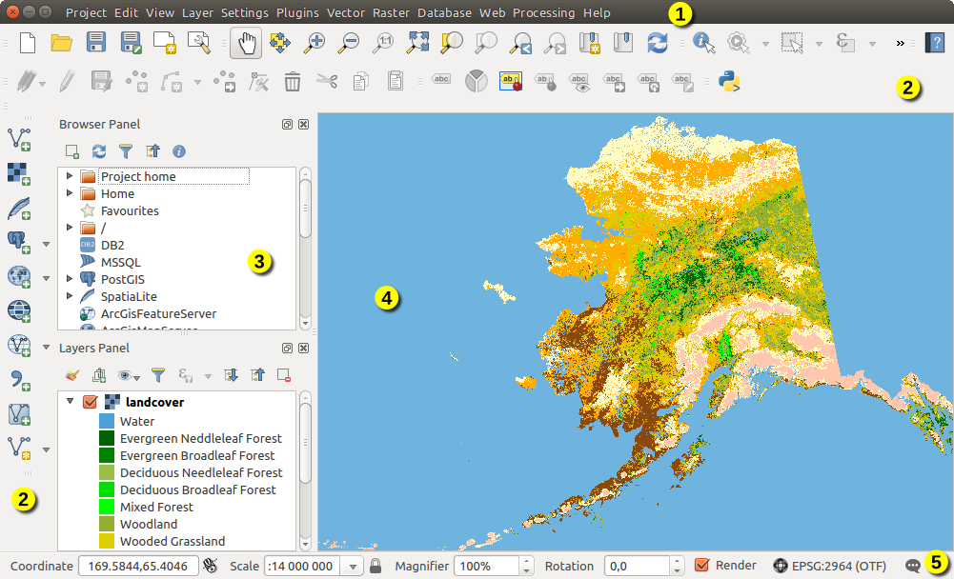Open a new blank project
The height and width of the screenshot is (579, 954).
26,43
